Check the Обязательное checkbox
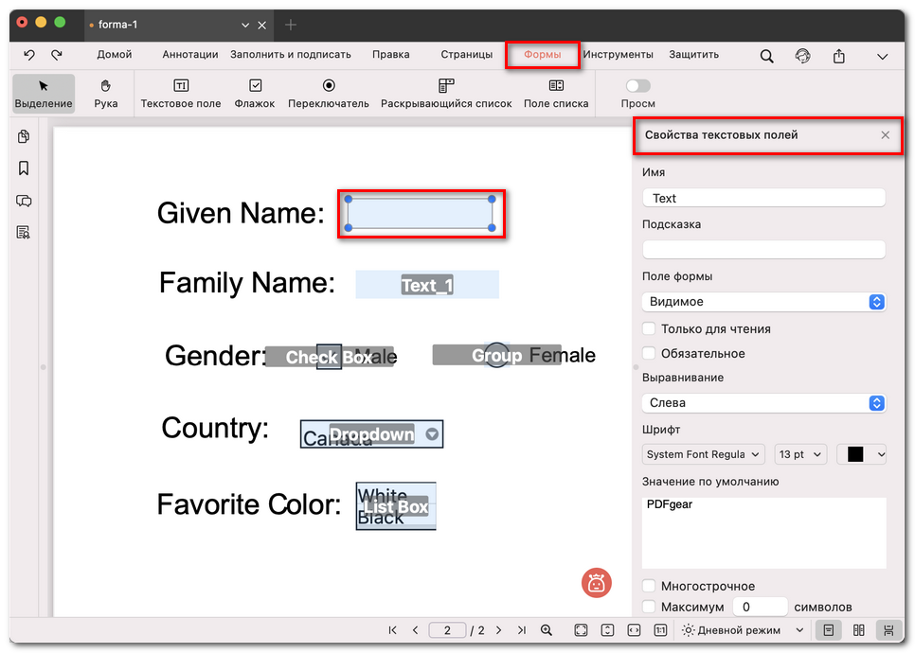Screen dimensions: 915x653 click(x=649, y=353)
